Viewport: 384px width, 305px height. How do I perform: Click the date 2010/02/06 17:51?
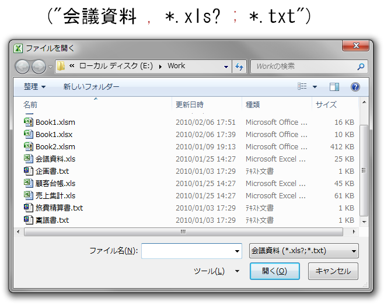click(x=205, y=122)
